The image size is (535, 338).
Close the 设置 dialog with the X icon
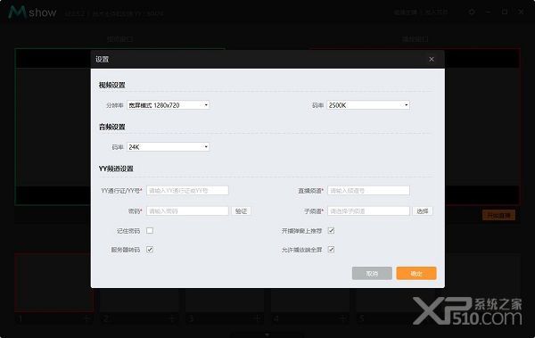pos(432,60)
